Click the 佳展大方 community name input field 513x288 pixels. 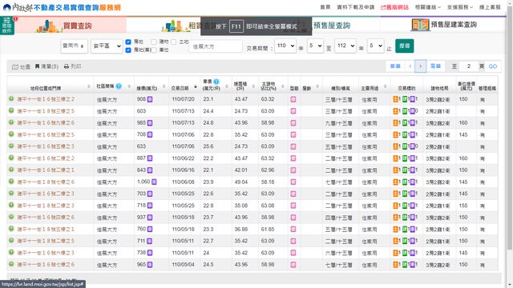point(216,46)
